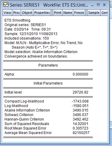
Task: Click the 'Initial level:' label
Action: (14, 92)
